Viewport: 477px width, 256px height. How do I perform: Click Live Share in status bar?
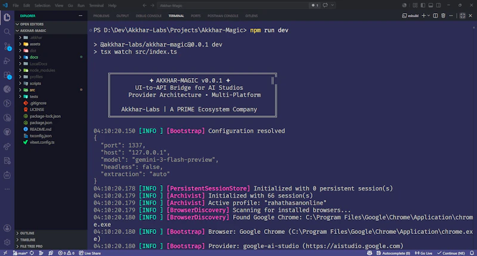90,253
